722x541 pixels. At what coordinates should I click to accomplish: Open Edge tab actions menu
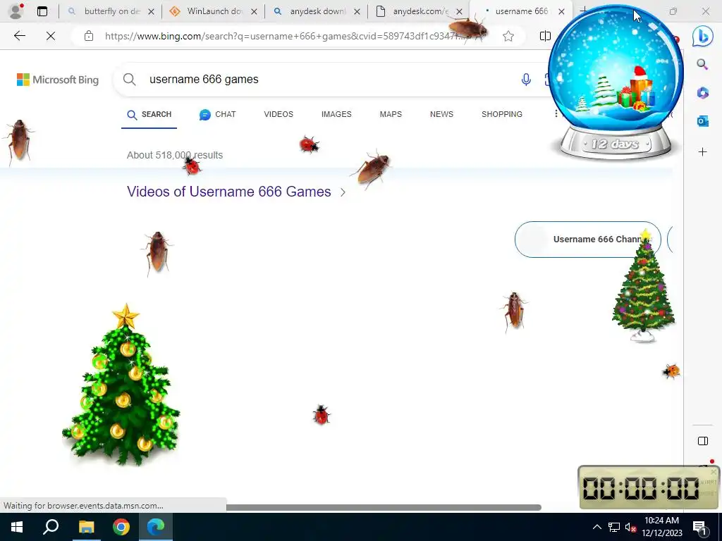pos(42,11)
